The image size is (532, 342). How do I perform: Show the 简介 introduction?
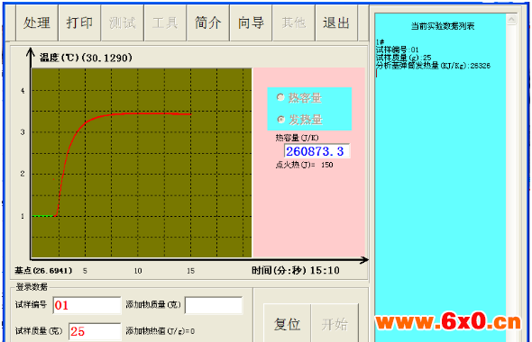pos(208,22)
